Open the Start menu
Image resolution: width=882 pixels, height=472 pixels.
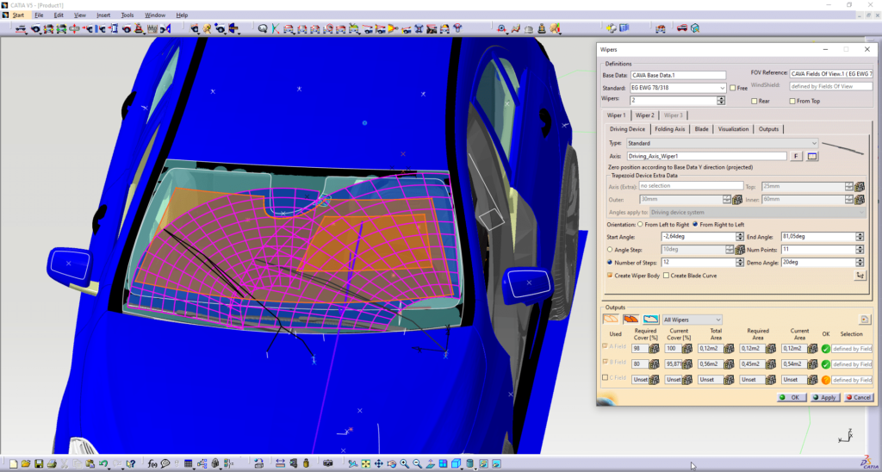pos(18,16)
